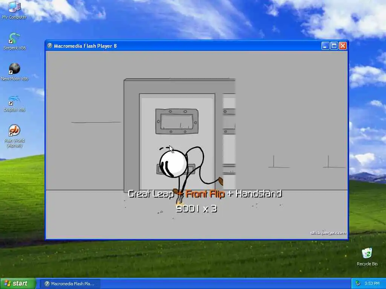Close the Macromedia Flash Player window
The image size is (386, 289).
[343, 46]
